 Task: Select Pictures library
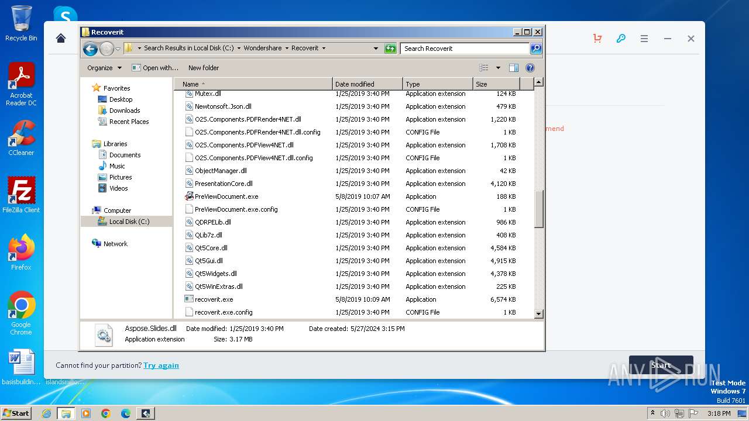point(121,177)
